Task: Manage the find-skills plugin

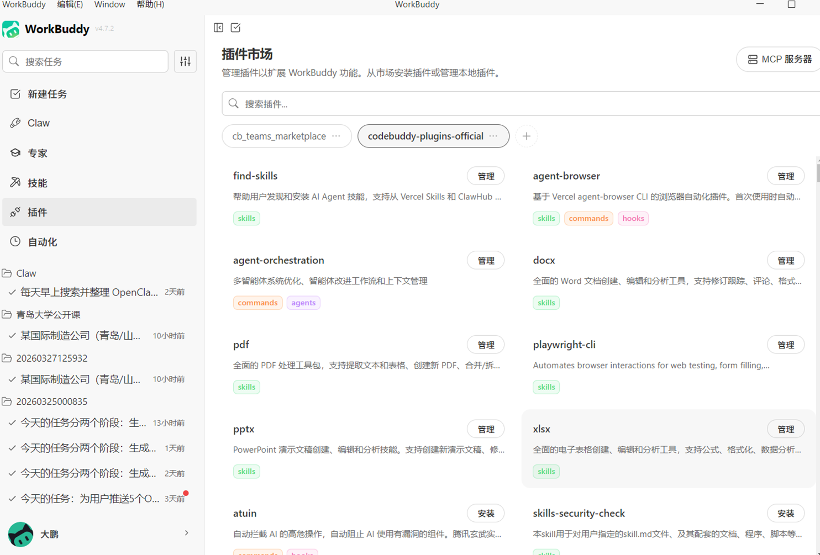Action: coord(486,176)
